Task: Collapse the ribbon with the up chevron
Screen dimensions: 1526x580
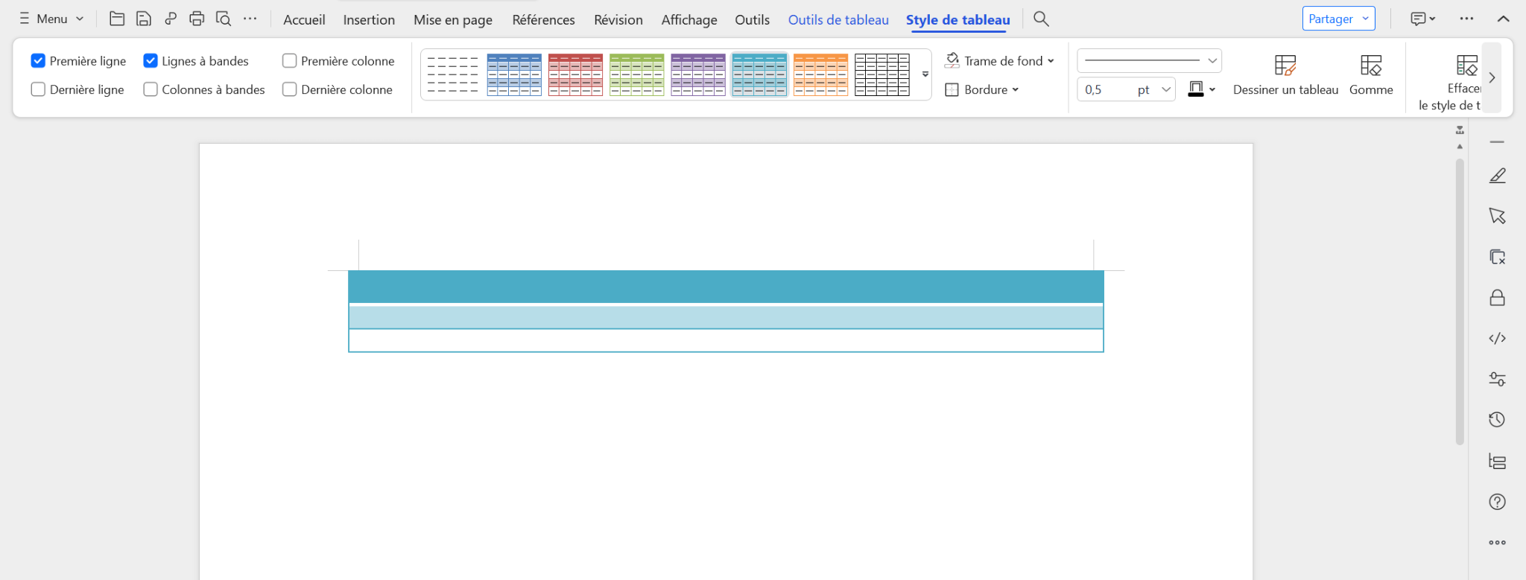Action: (x=1504, y=19)
